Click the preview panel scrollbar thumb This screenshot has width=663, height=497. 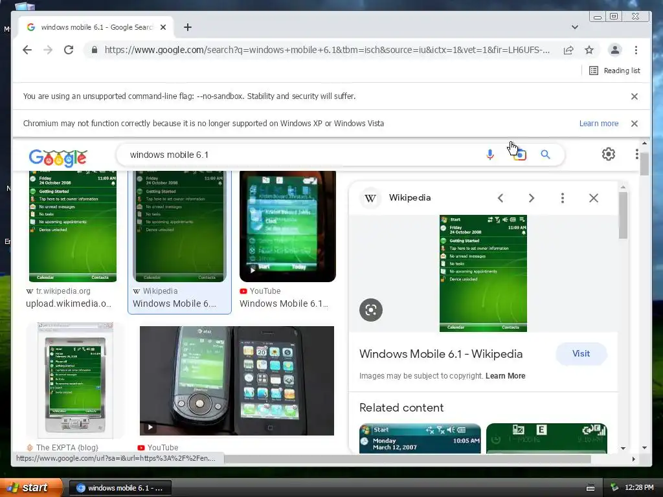tap(624, 215)
